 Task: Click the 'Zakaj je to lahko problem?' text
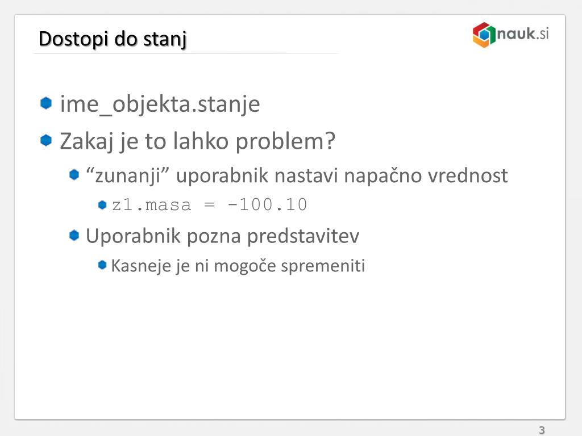[197, 141]
